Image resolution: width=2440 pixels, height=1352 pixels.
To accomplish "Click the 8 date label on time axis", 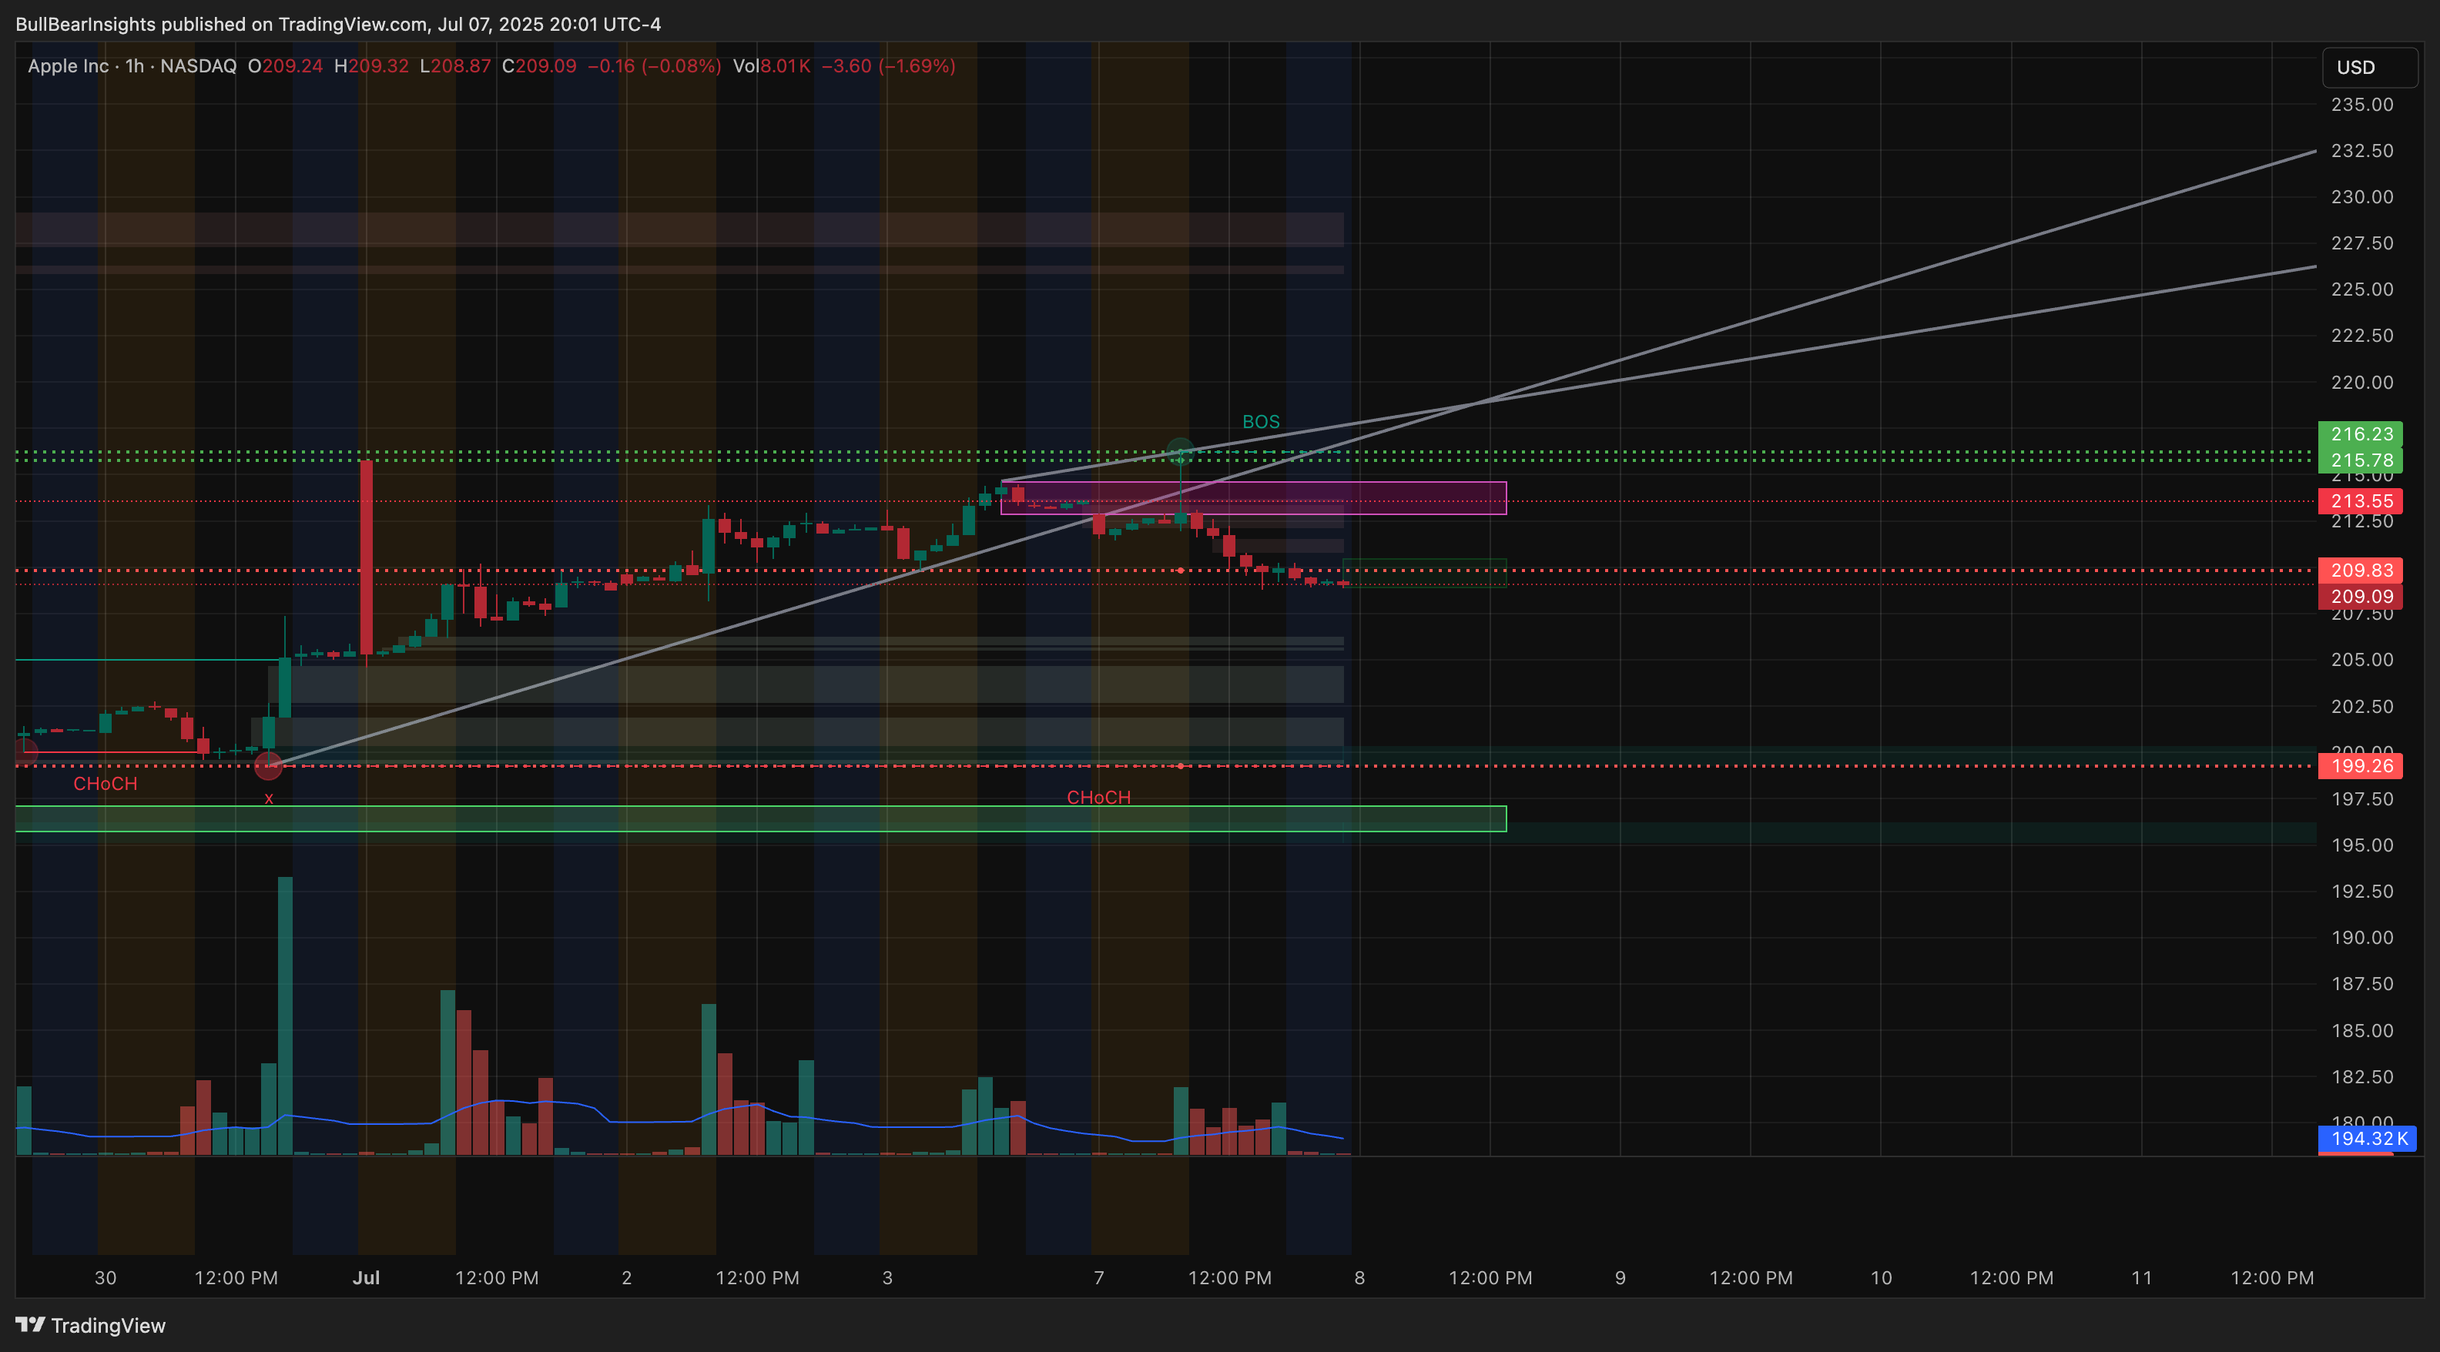I will (1359, 1277).
